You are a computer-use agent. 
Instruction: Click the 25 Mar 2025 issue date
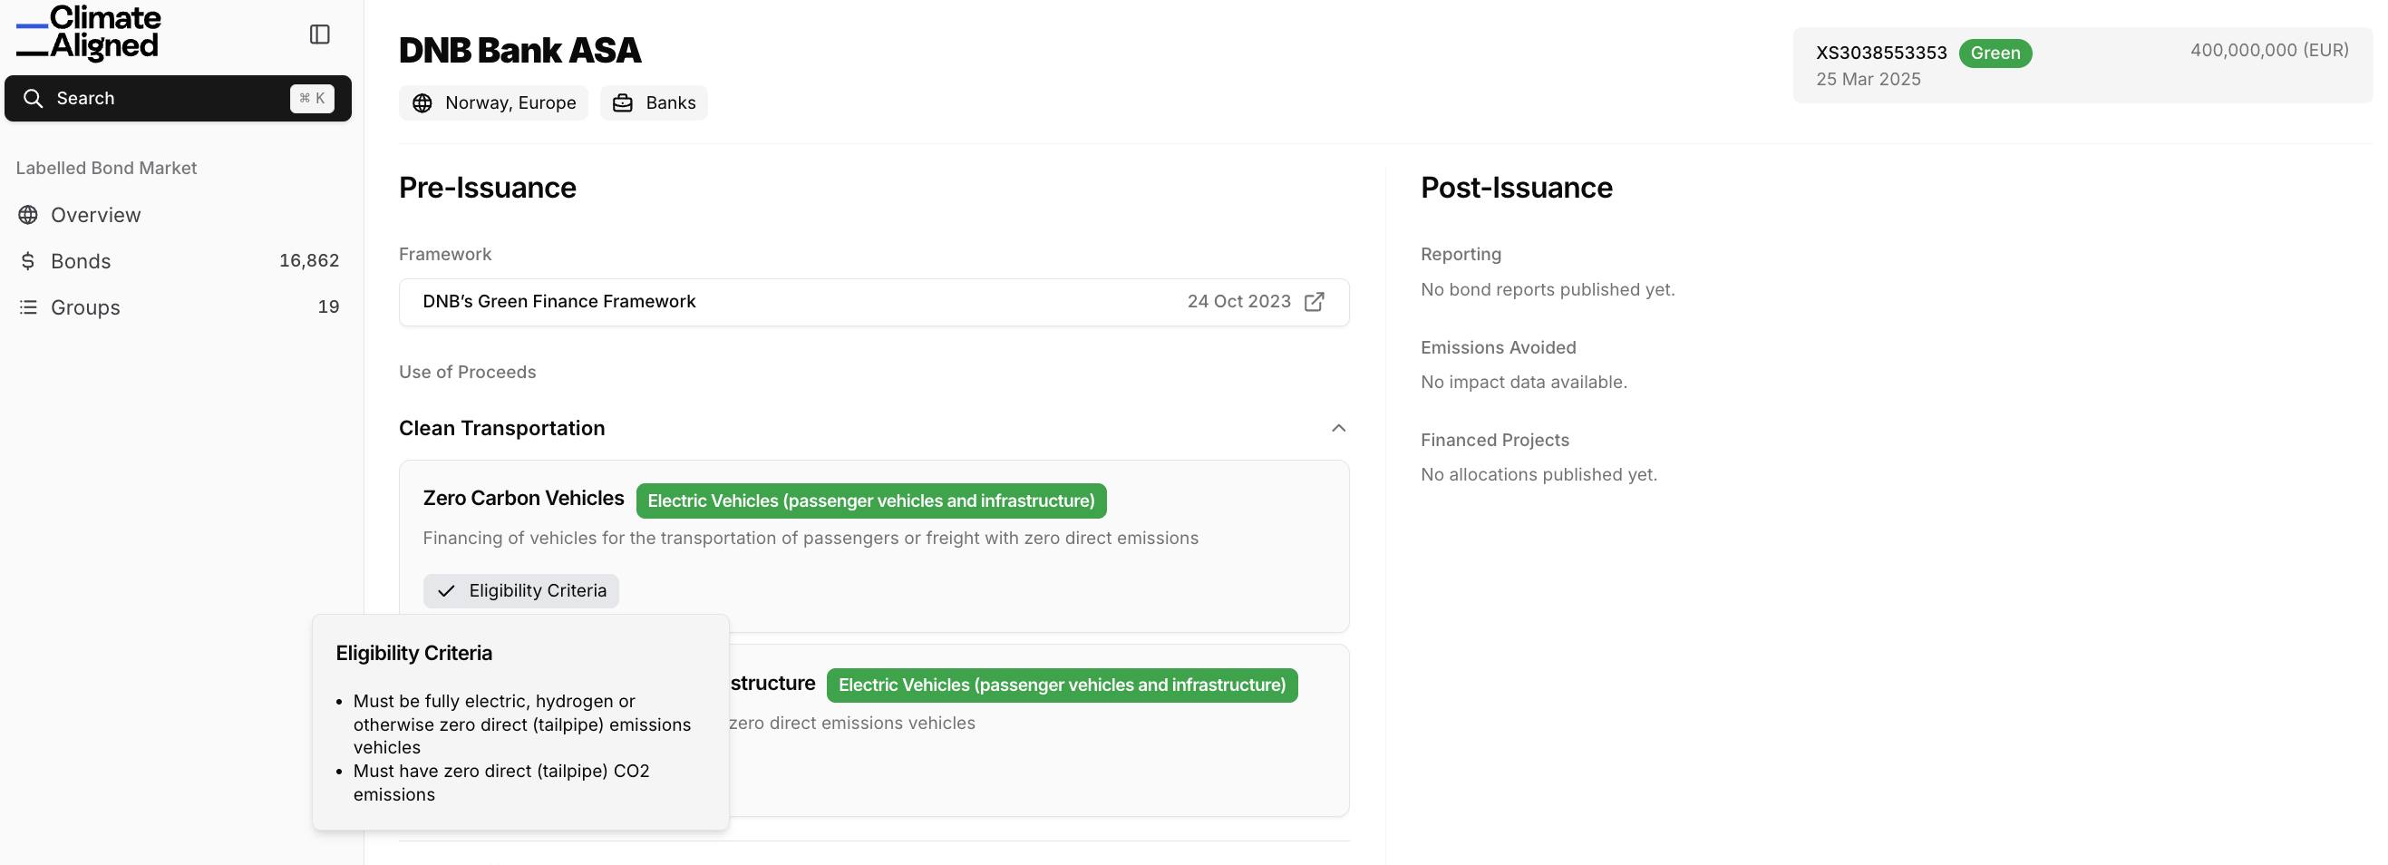click(x=1869, y=80)
